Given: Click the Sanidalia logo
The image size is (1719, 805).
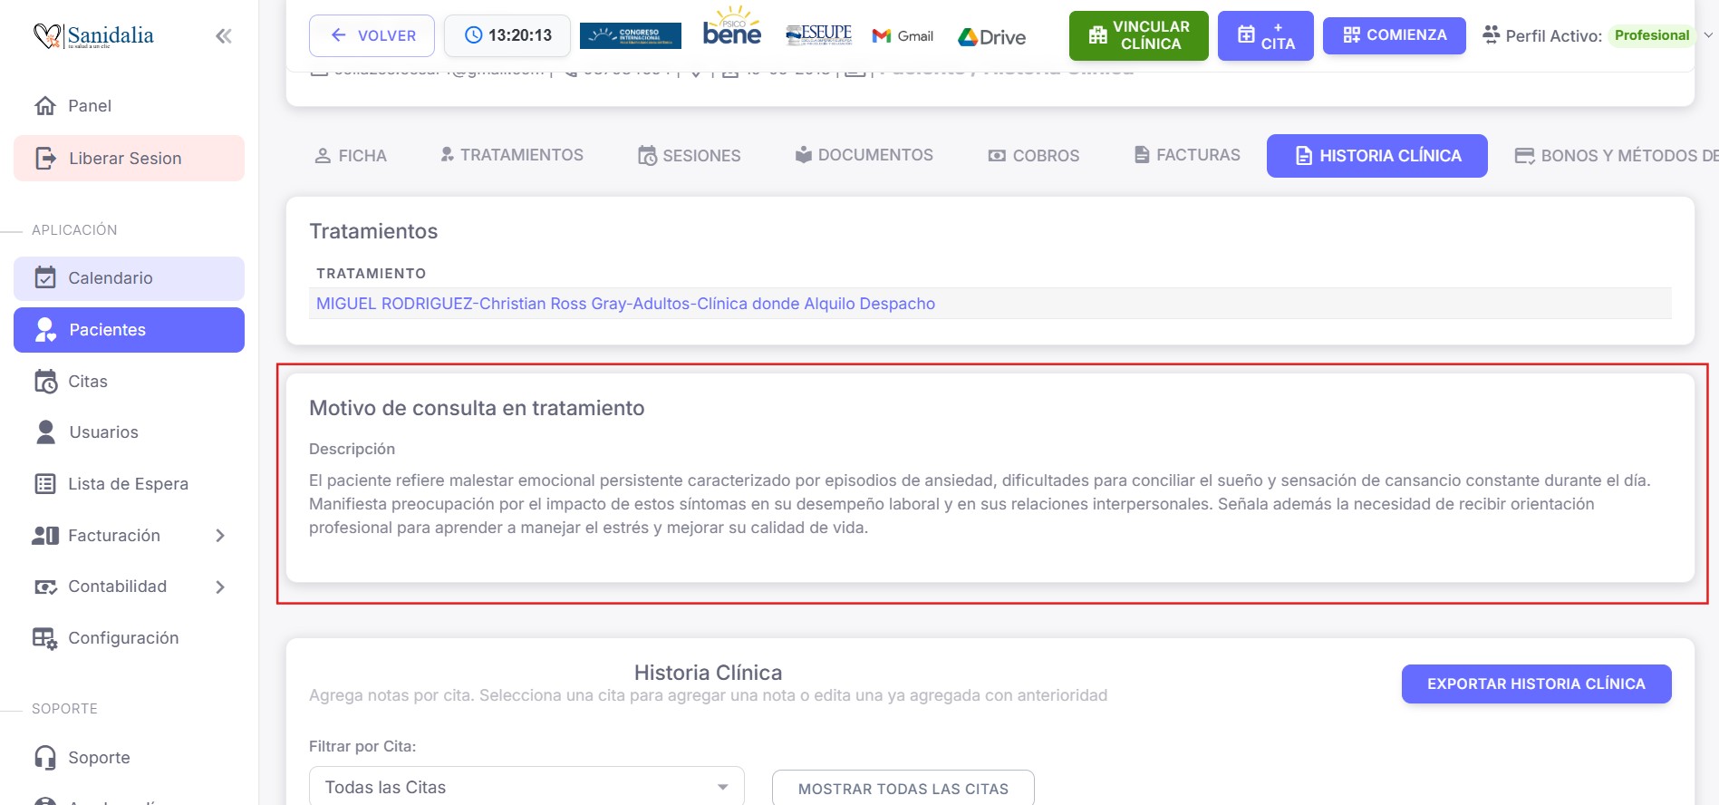Looking at the screenshot, I should pos(93,36).
